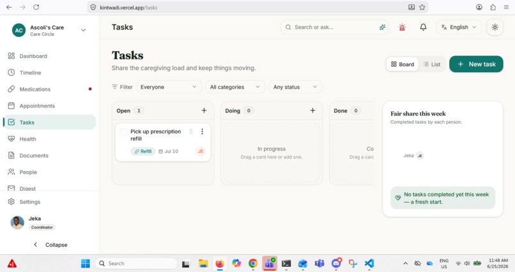
Task: Click Jeka name in Fair share panel
Action: 408,156
